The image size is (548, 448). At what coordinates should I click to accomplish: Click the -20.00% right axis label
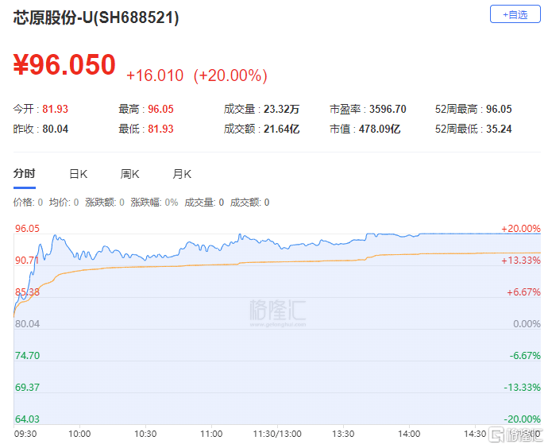coord(522,419)
